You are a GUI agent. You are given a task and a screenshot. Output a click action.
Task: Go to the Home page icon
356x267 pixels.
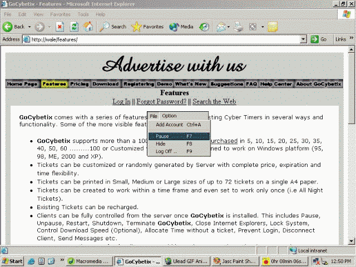88,27
